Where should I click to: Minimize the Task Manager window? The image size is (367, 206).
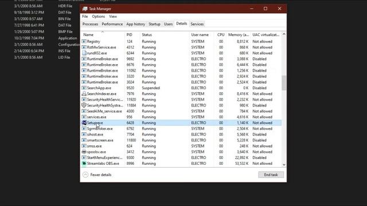coord(252,9)
